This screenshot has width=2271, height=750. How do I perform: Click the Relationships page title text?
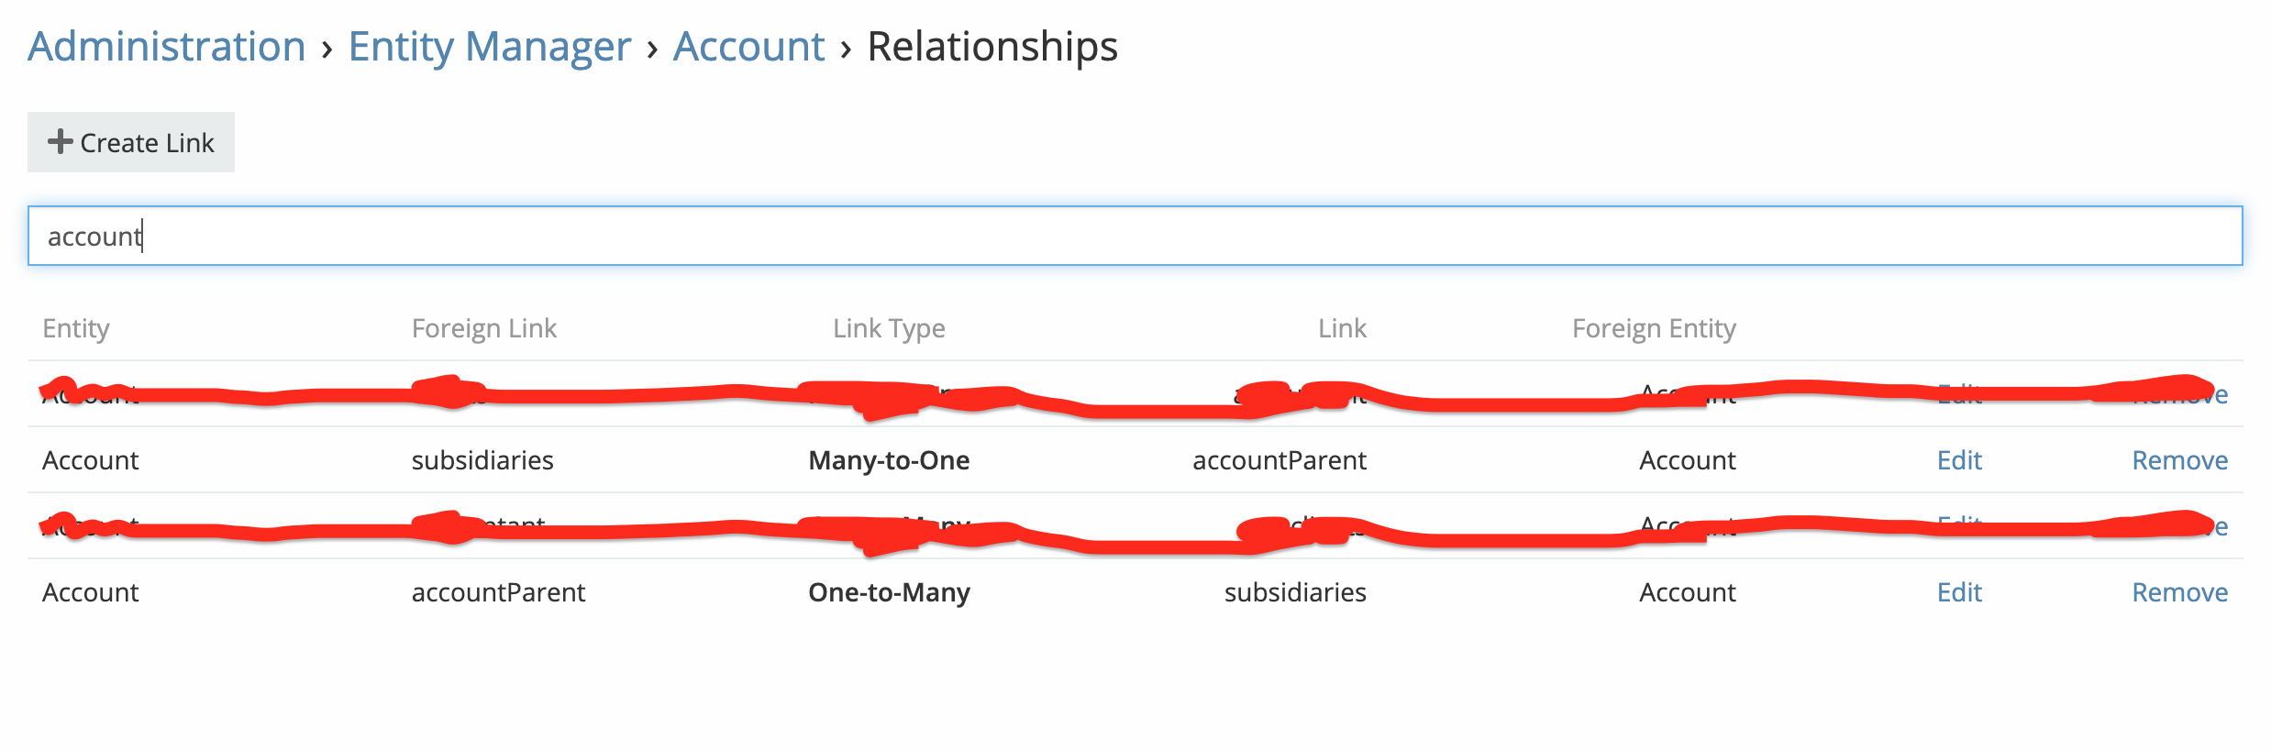992,46
